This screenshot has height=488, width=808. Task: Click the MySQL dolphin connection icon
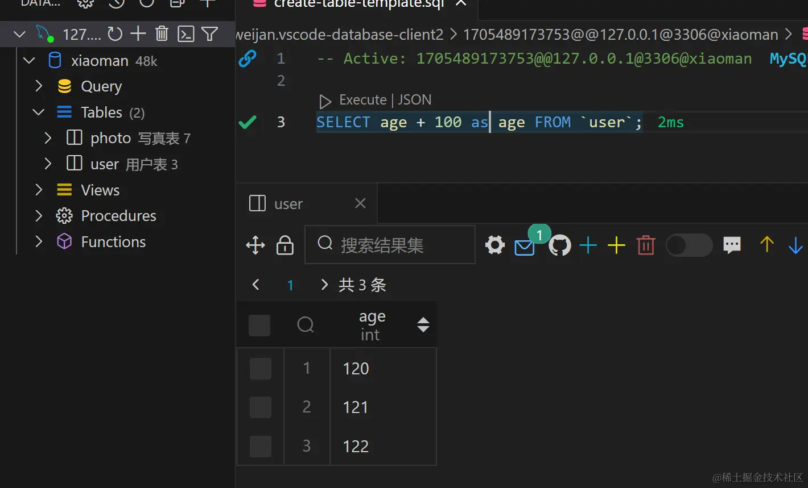point(45,34)
